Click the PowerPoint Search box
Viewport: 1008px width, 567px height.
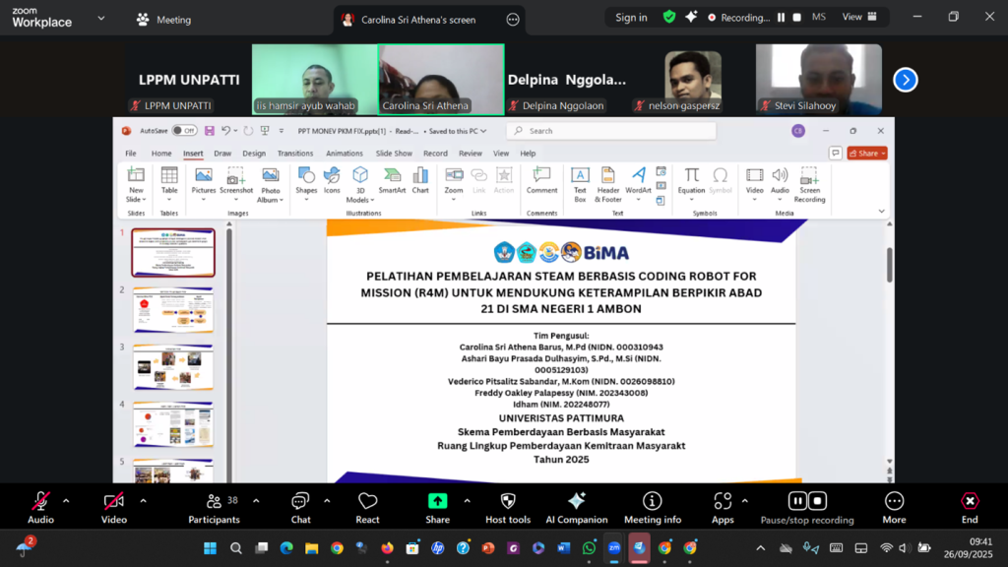pos(610,131)
